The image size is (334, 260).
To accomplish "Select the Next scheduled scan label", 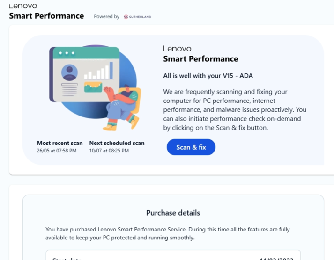I will pyautogui.click(x=117, y=143).
